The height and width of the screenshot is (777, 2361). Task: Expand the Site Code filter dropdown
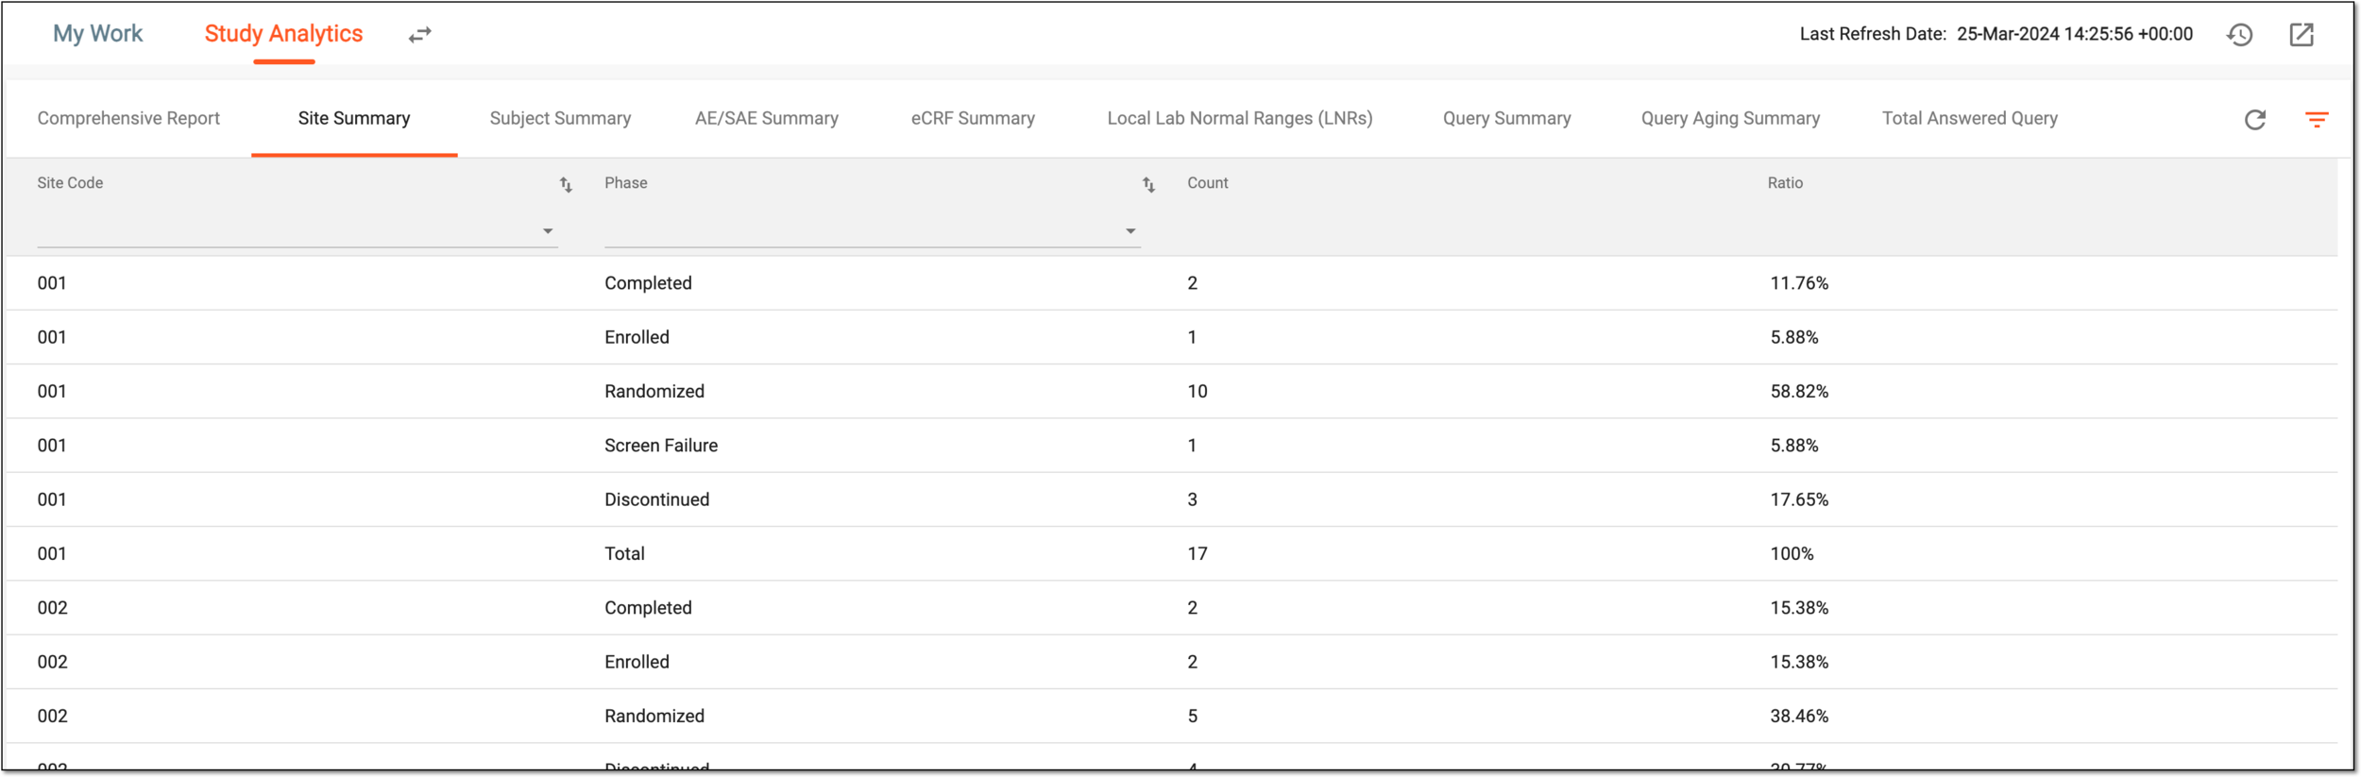548,231
